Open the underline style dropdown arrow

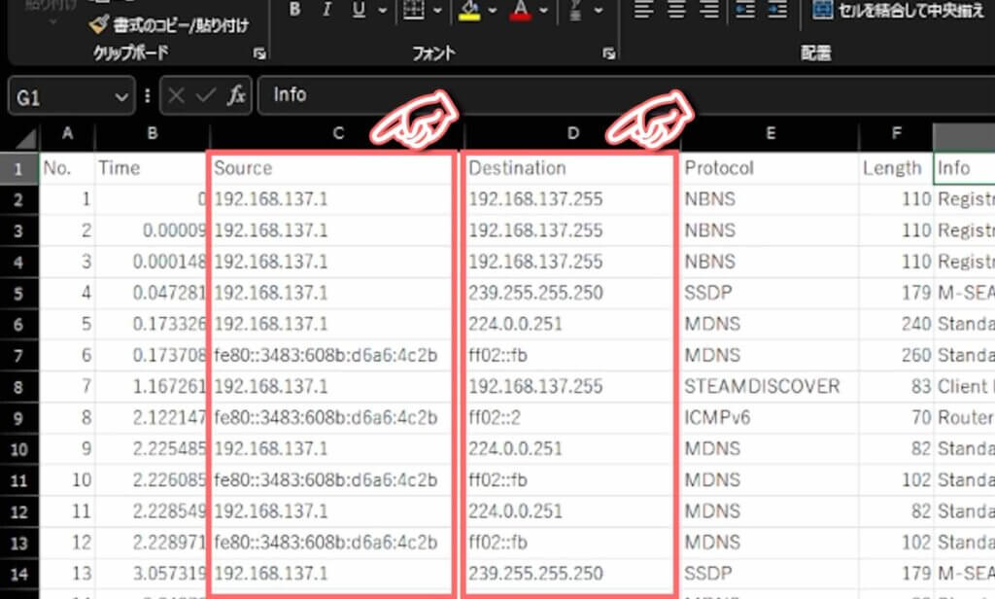pos(381,11)
